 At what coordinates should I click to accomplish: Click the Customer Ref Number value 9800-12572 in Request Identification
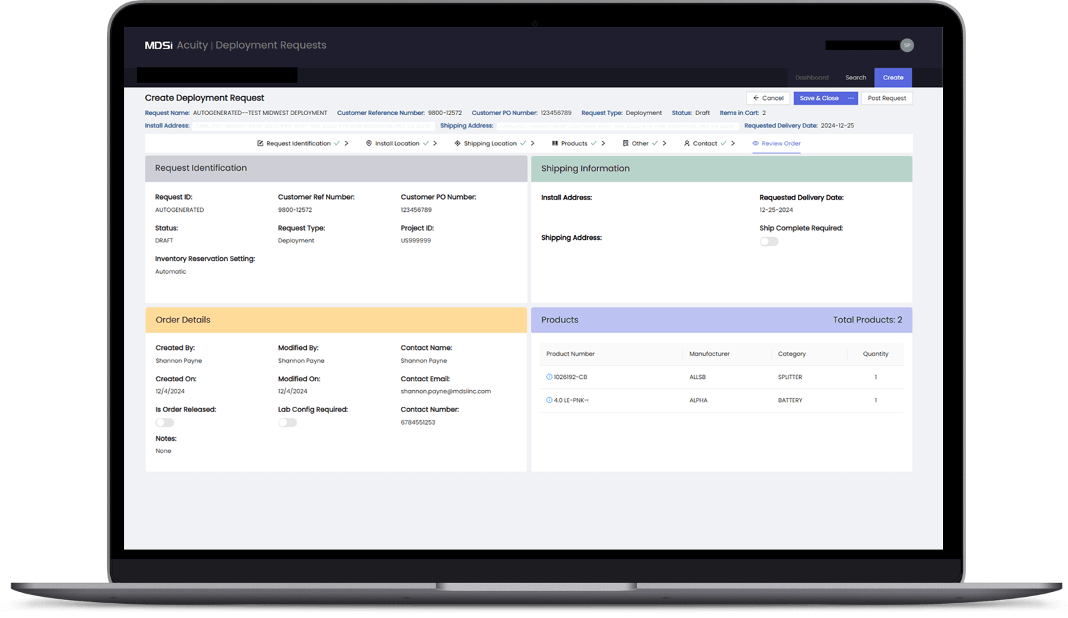click(x=295, y=210)
